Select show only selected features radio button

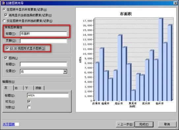4,21
